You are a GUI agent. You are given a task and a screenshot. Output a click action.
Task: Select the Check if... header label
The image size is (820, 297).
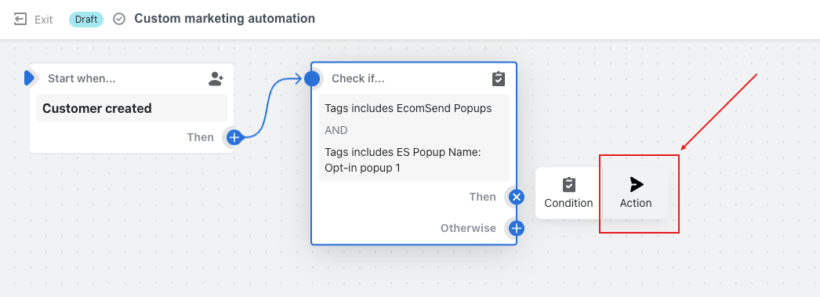[357, 78]
